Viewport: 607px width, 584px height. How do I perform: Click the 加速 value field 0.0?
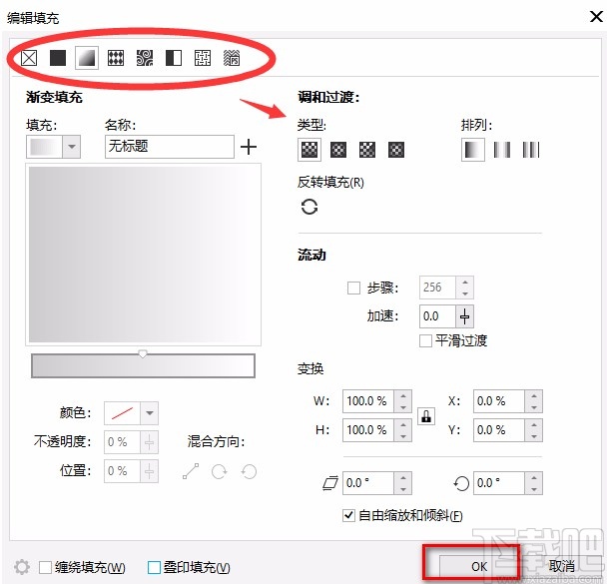point(438,316)
